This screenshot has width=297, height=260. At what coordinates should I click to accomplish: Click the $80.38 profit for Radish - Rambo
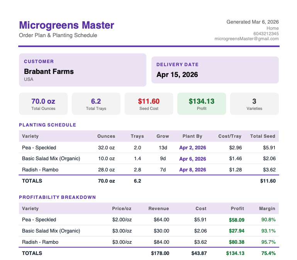(236, 242)
